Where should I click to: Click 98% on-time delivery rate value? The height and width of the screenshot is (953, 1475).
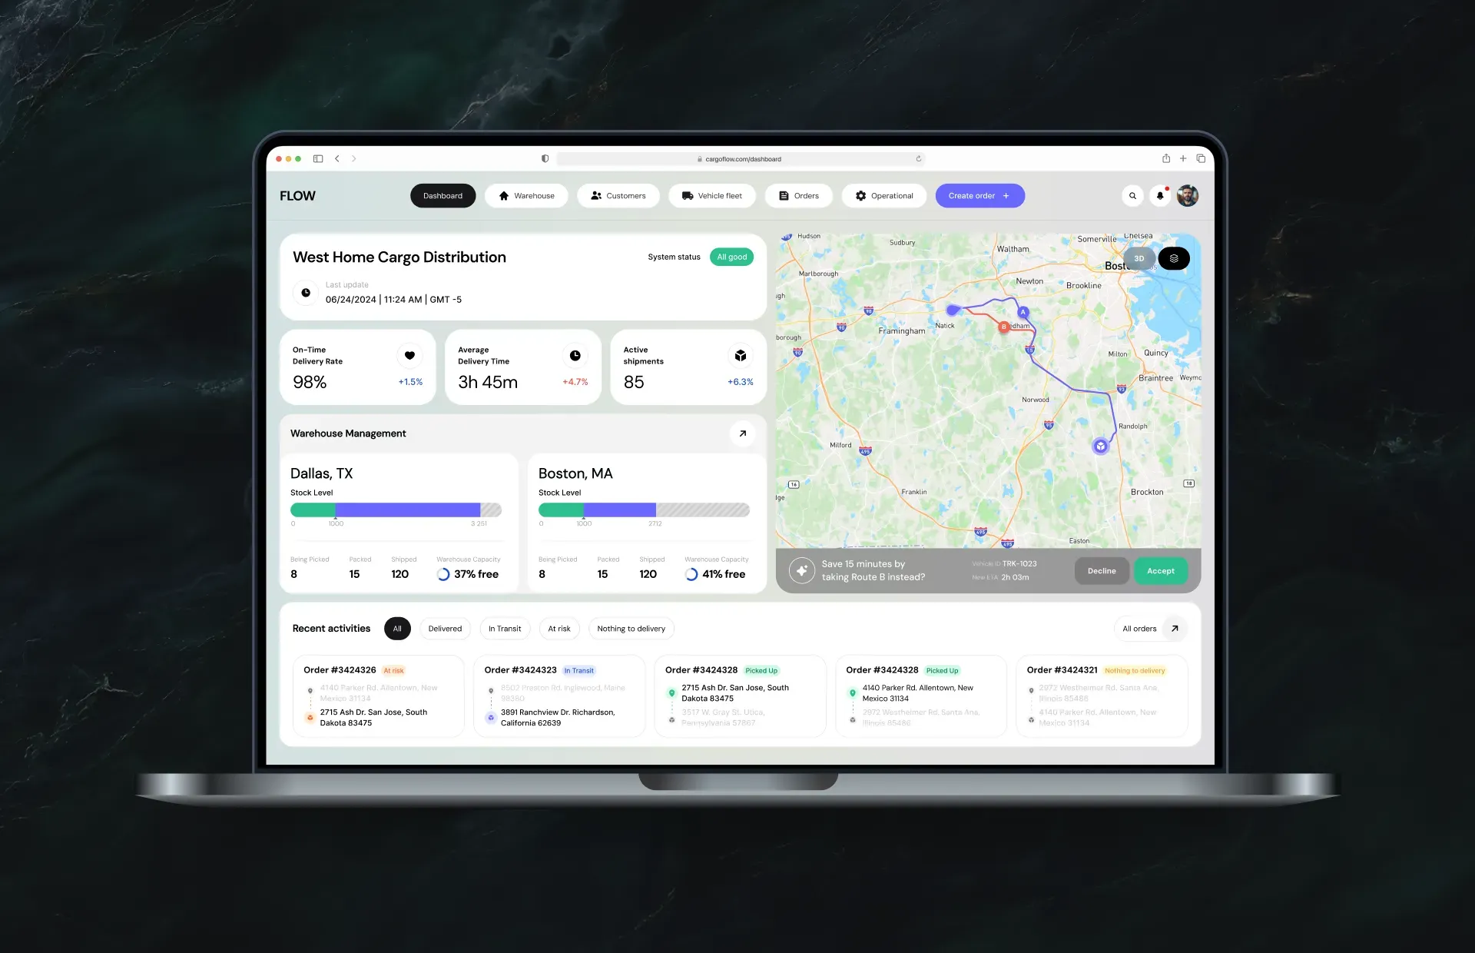310,382
